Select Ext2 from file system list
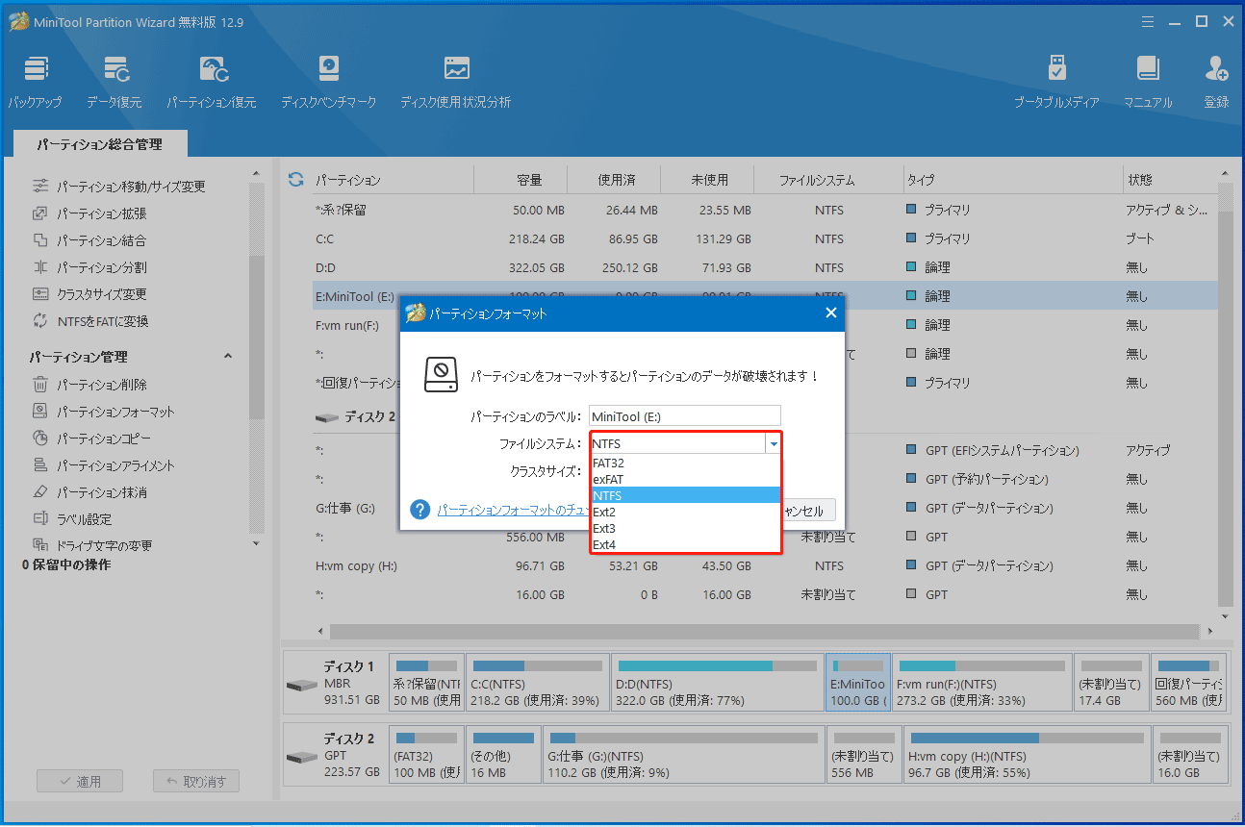 coord(685,512)
